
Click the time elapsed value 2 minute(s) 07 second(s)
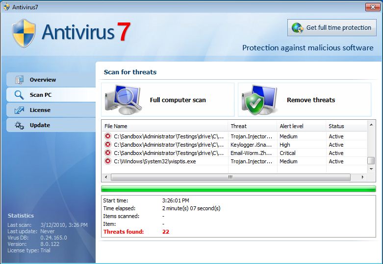point(191,208)
